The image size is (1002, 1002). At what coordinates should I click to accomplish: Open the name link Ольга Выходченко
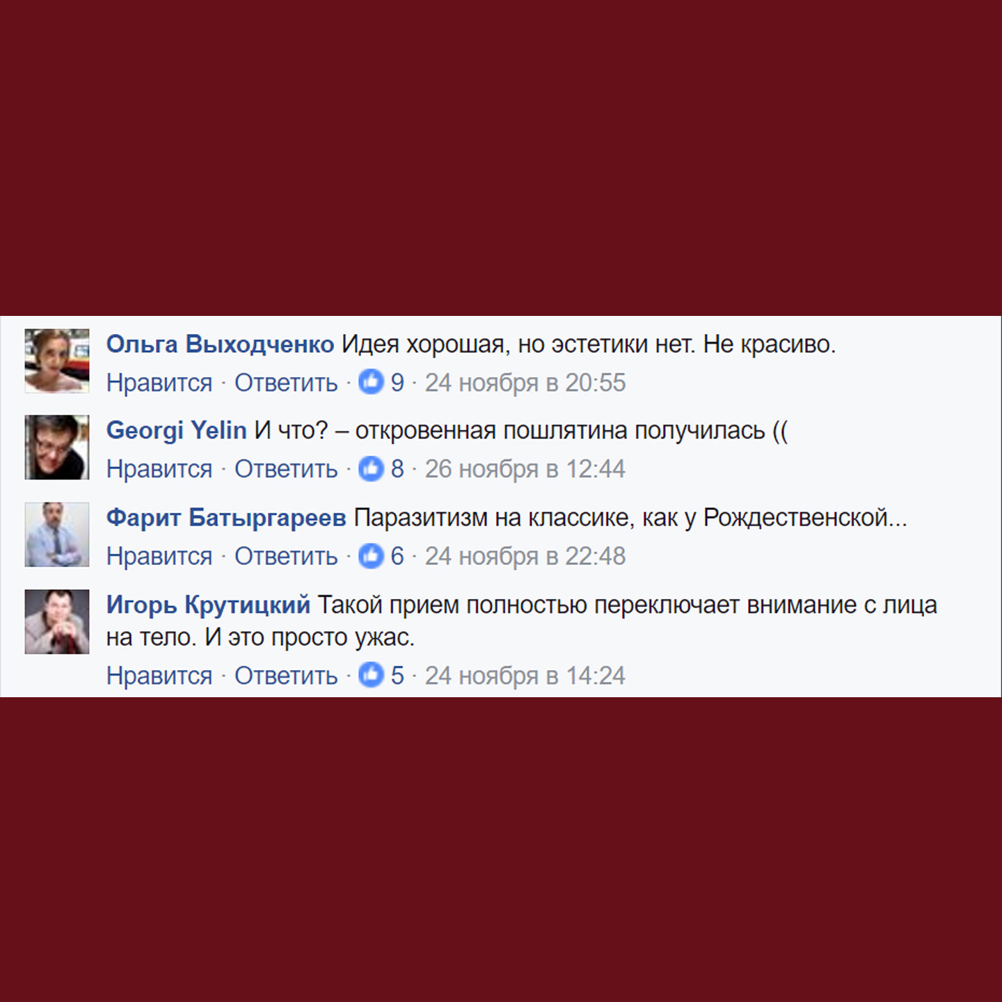(x=220, y=344)
